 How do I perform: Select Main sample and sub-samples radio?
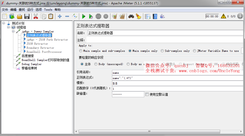pos(81,51)
